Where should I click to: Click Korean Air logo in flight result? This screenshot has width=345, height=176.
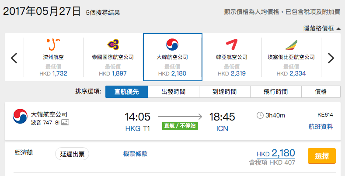[x=20, y=116]
